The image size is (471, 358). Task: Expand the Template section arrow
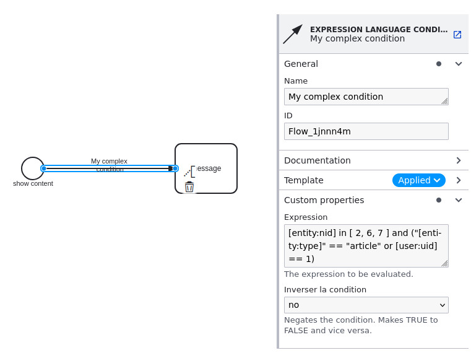pos(459,180)
